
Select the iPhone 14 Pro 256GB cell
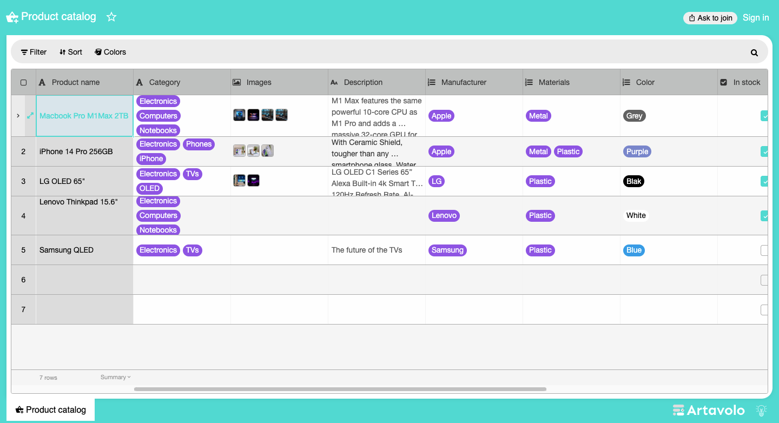click(x=84, y=151)
